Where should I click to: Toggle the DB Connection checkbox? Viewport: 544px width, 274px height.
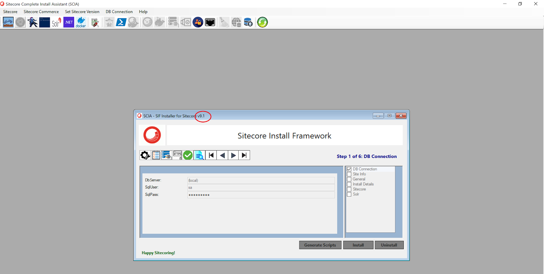[349, 169]
